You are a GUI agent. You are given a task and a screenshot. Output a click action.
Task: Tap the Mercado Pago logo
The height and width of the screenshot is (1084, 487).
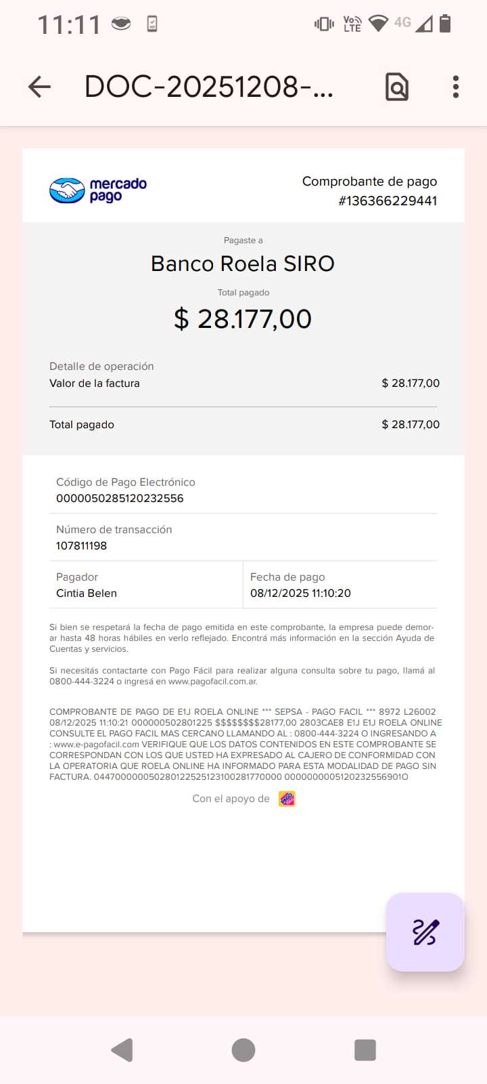98,190
